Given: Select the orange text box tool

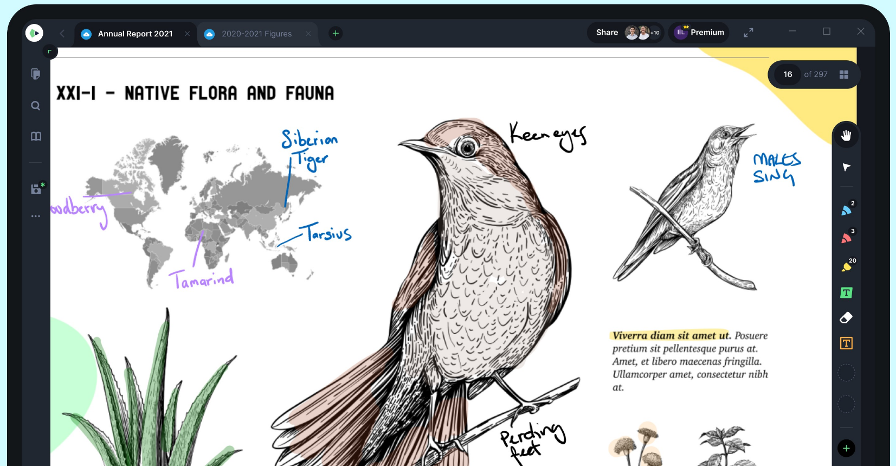Looking at the screenshot, I should [x=846, y=343].
